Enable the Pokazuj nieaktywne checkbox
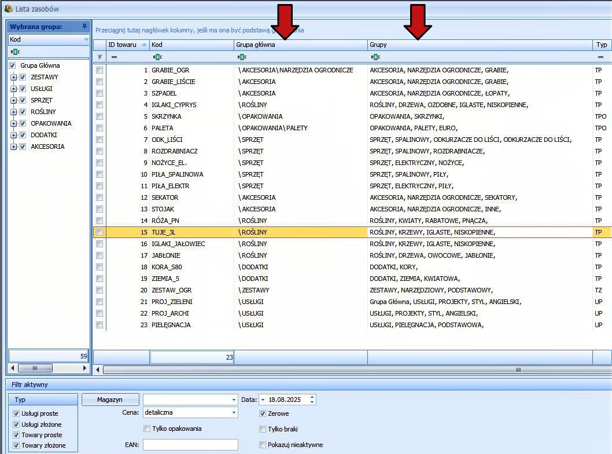Viewport: 612px width, 454px height. click(263, 445)
